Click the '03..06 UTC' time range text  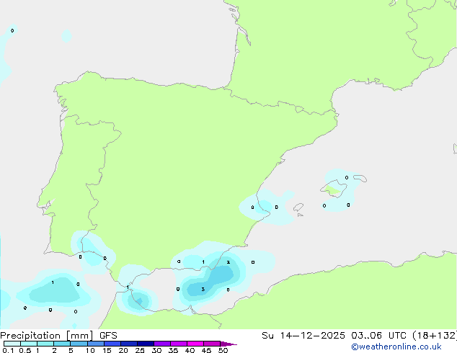click(x=378, y=336)
